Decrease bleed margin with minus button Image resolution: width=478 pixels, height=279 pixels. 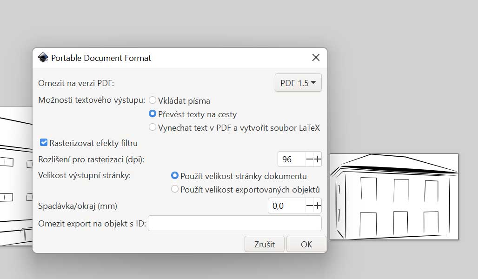309,206
